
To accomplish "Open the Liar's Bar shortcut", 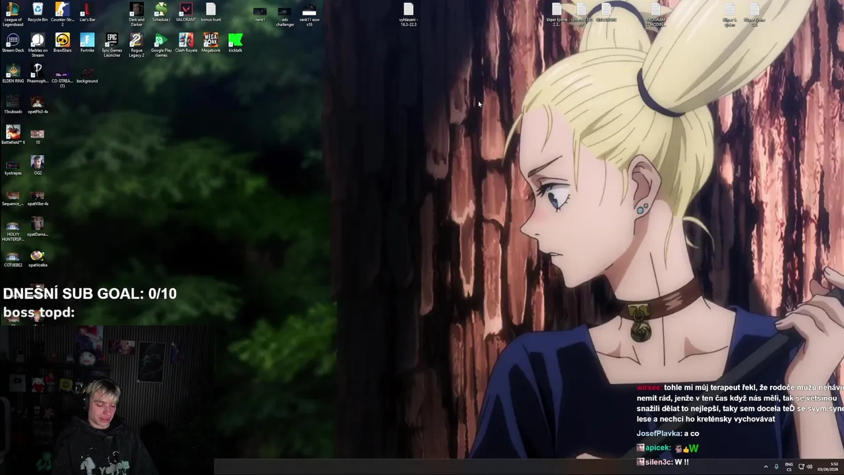I will click(x=87, y=13).
